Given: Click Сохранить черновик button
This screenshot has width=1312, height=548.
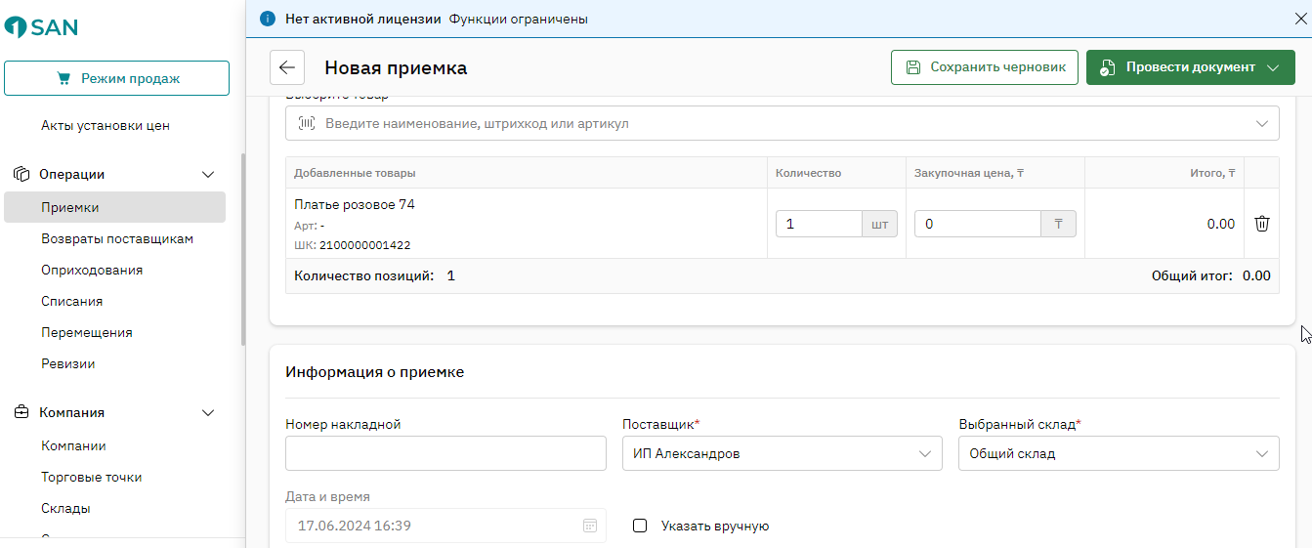Looking at the screenshot, I should pos(985,67).
